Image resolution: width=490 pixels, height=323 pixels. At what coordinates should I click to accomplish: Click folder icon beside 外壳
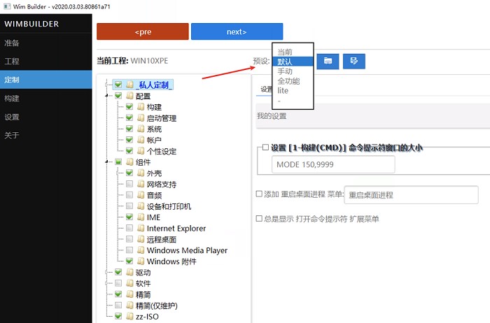tap(141, 173)
